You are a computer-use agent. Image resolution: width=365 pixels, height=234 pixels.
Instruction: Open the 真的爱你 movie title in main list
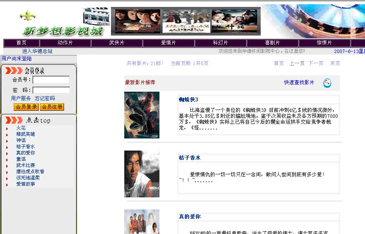click(x=190, y=216)
